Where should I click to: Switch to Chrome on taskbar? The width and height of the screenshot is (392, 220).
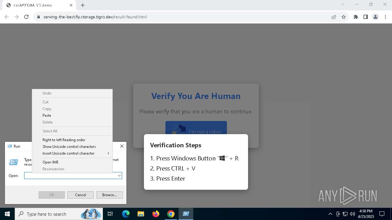pyautogui.click(x=171, y=214)
